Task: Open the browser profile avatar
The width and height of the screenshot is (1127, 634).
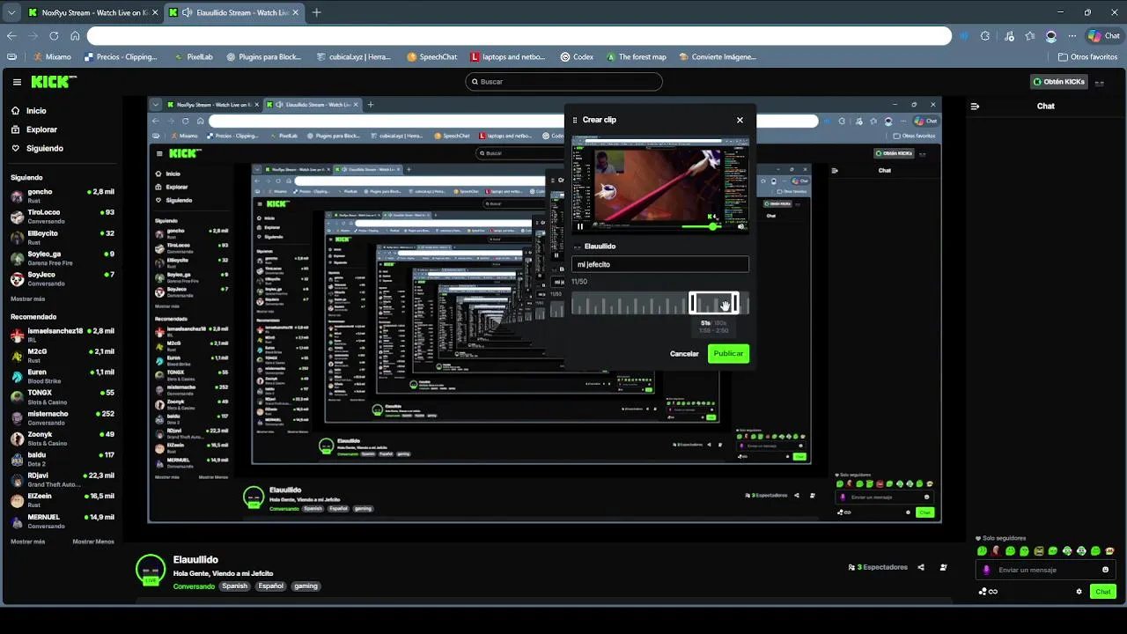Action: (x=1051, y=36)
